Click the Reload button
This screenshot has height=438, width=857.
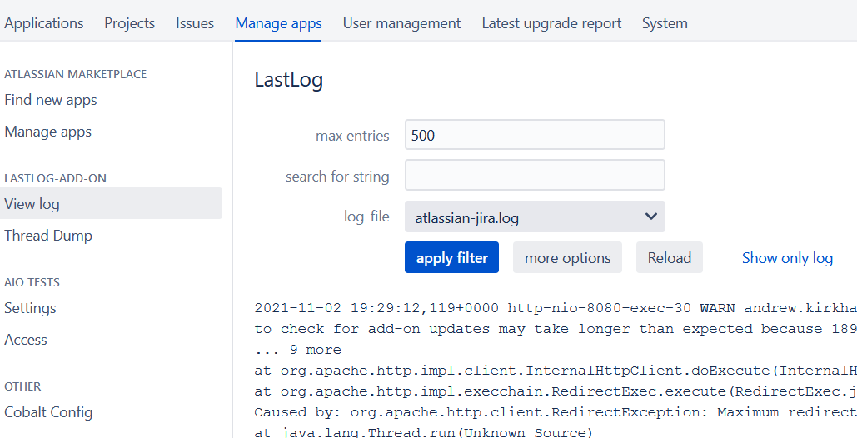point(669,258)
